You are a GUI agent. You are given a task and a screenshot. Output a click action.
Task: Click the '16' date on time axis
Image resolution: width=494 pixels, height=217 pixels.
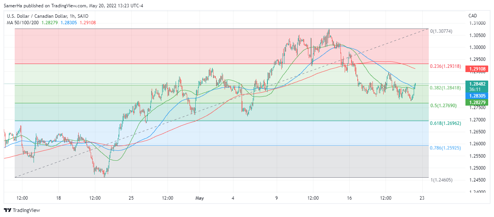pyautogui.click(x=349, y=198)
